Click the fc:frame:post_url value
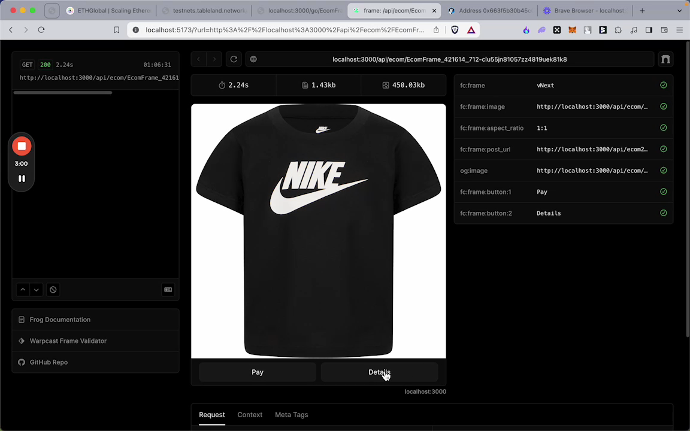This screenshot has height=431, width=690. tap(592, 150)
